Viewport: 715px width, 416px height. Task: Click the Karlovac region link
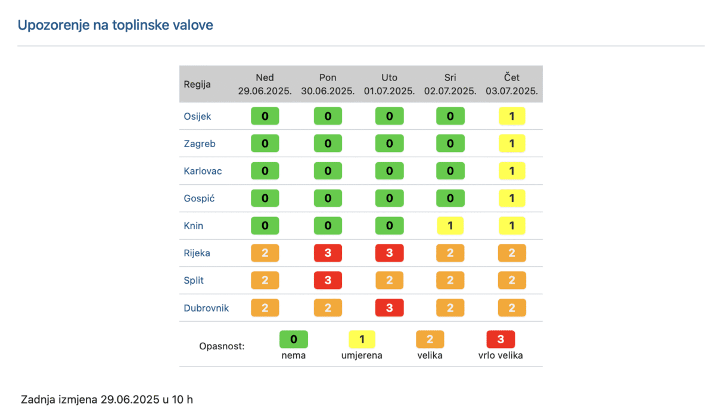pyautogui.click(x=203, y=171)
